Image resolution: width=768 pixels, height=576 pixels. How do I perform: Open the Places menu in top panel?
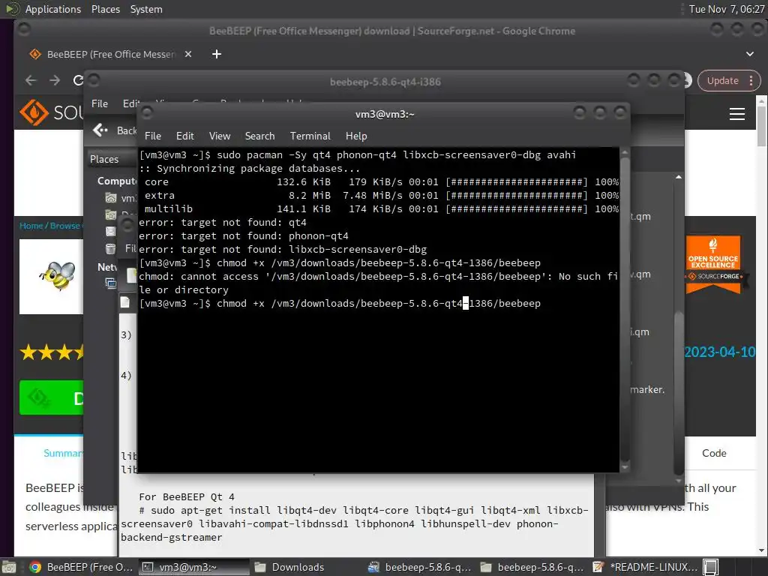click(105, 9)
